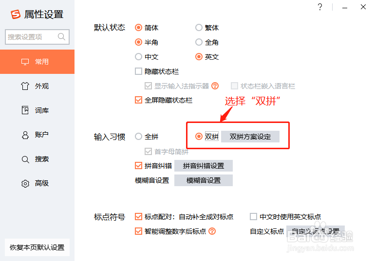Click help icon next to 显示输入法指示器

(x=215, y=86)
